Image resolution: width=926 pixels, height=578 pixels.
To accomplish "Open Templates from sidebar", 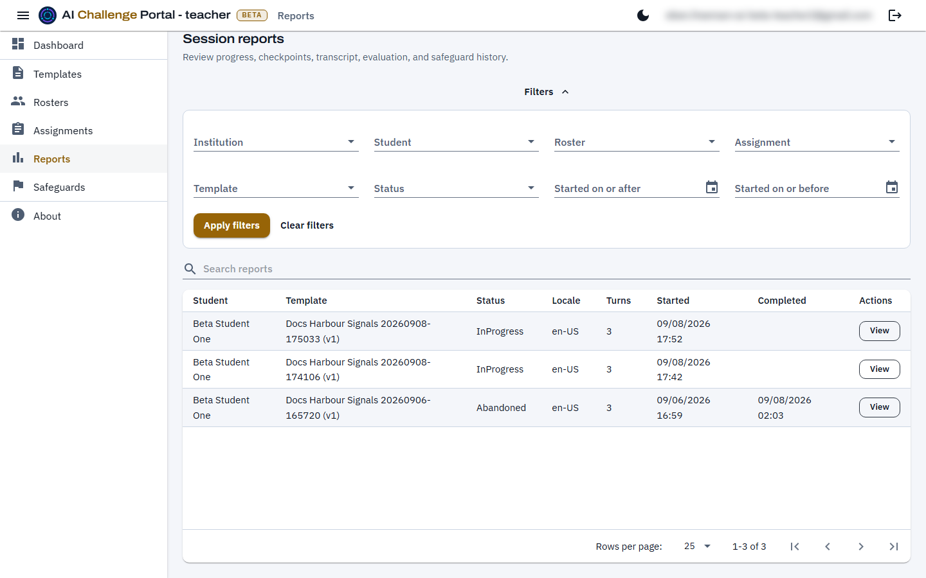I will coord(84,74).
